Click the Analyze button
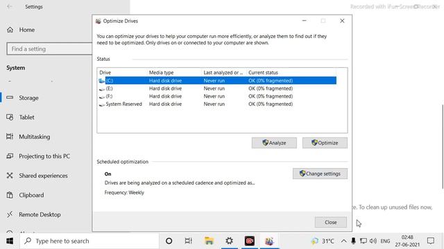Image resolution: width=444 pixels, height=249 pixels. click(274, 143)
